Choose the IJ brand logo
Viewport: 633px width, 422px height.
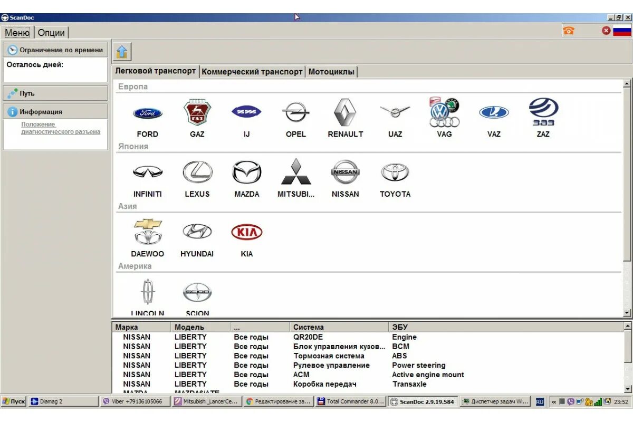click(x=246, y=112)
